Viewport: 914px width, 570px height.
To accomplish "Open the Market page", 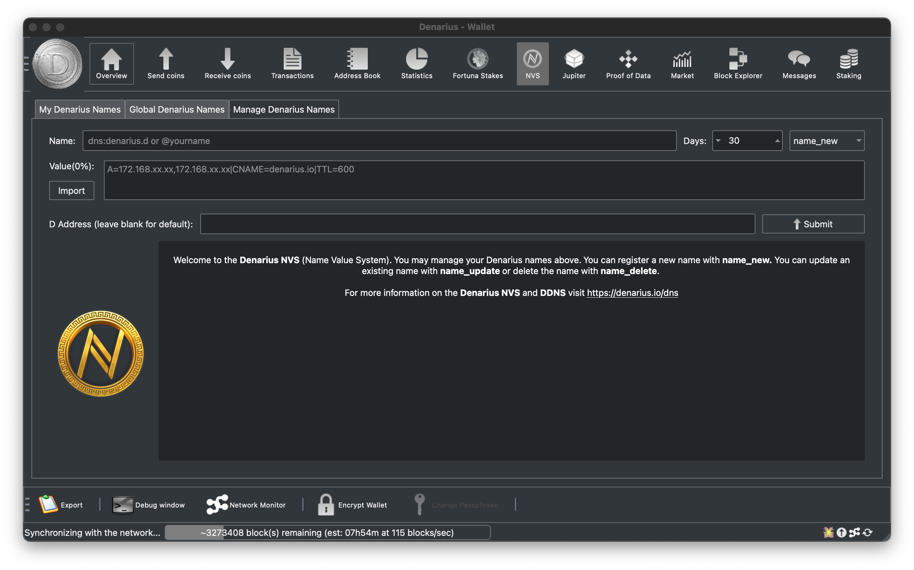I will 682,64.
